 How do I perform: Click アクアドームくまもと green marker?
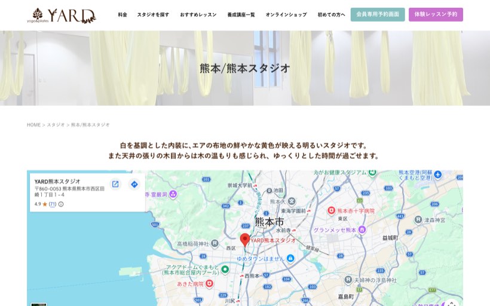point(225,269)
